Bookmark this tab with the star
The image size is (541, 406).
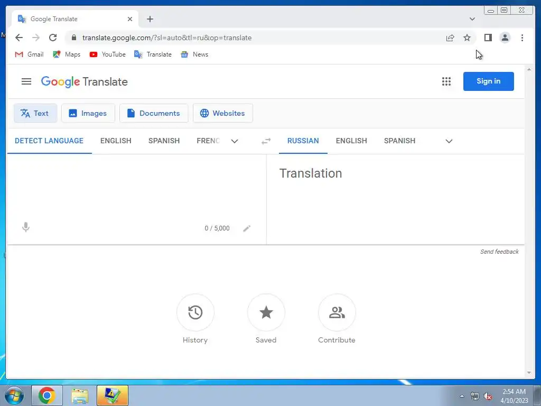click(x=467, y=38)
